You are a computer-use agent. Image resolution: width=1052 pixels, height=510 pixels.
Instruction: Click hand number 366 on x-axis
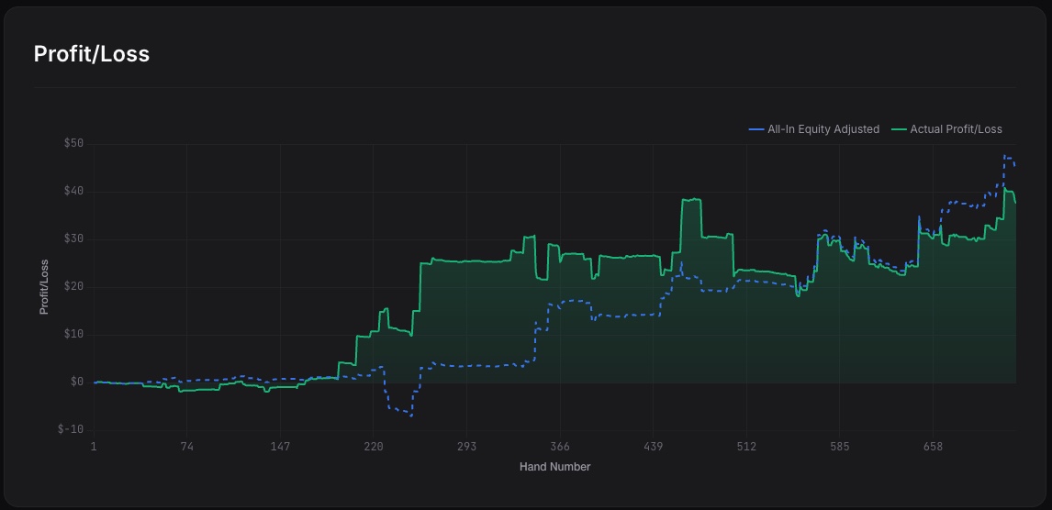[x=560, y=447]
